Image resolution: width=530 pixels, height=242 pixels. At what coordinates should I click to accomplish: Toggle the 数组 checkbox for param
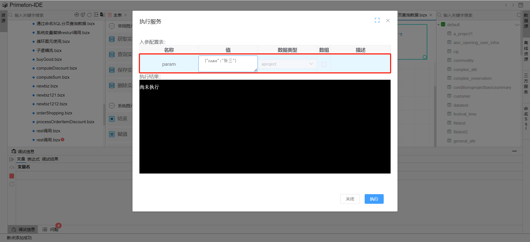point(324,64)
